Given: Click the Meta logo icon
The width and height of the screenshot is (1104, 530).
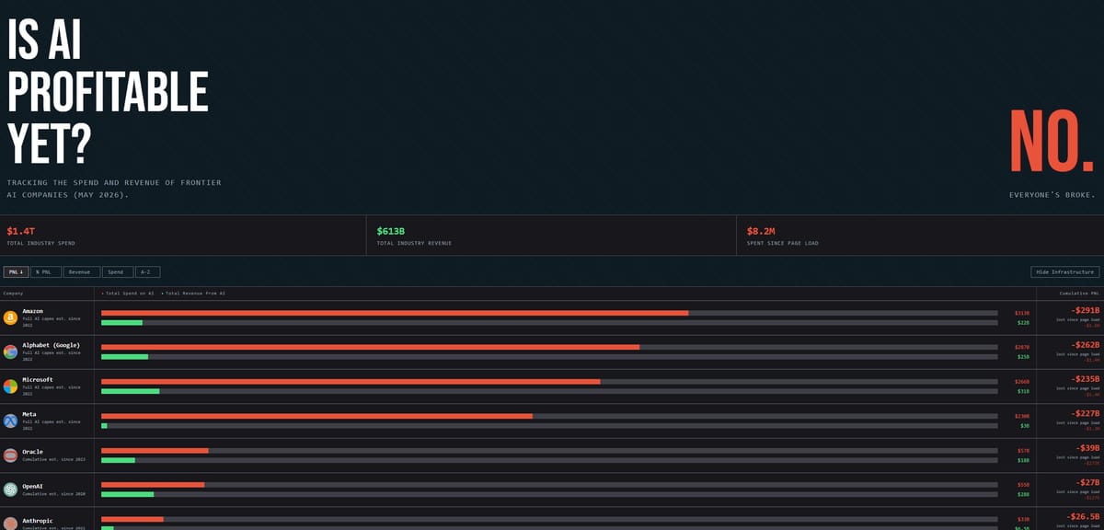Looking at the screenshot, I should [10, 421].
